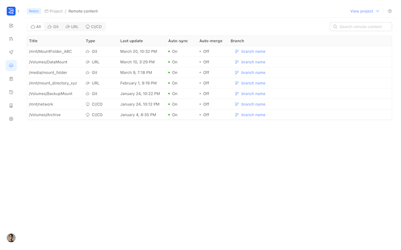Viewport: 401px width, 250px height.
Task: Click the February 1, 9:19 PM date
Action: (138, 83)
